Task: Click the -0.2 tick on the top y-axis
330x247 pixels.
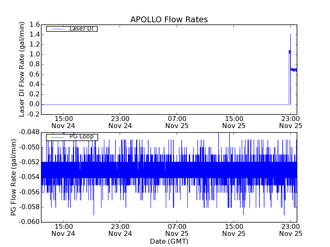Action: pos(33,114)
